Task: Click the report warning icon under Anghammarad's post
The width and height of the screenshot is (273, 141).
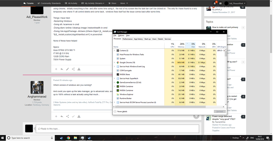Action: (x=79, y=117)
